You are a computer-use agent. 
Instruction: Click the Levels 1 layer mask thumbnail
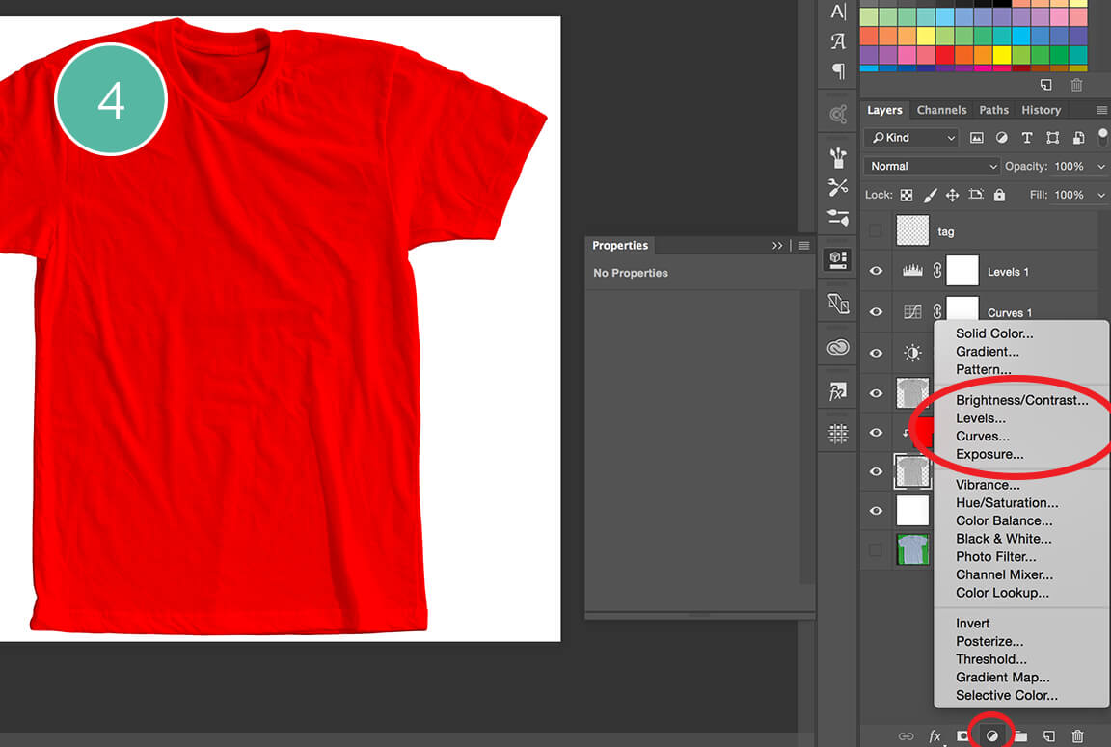tap(962, 271)
